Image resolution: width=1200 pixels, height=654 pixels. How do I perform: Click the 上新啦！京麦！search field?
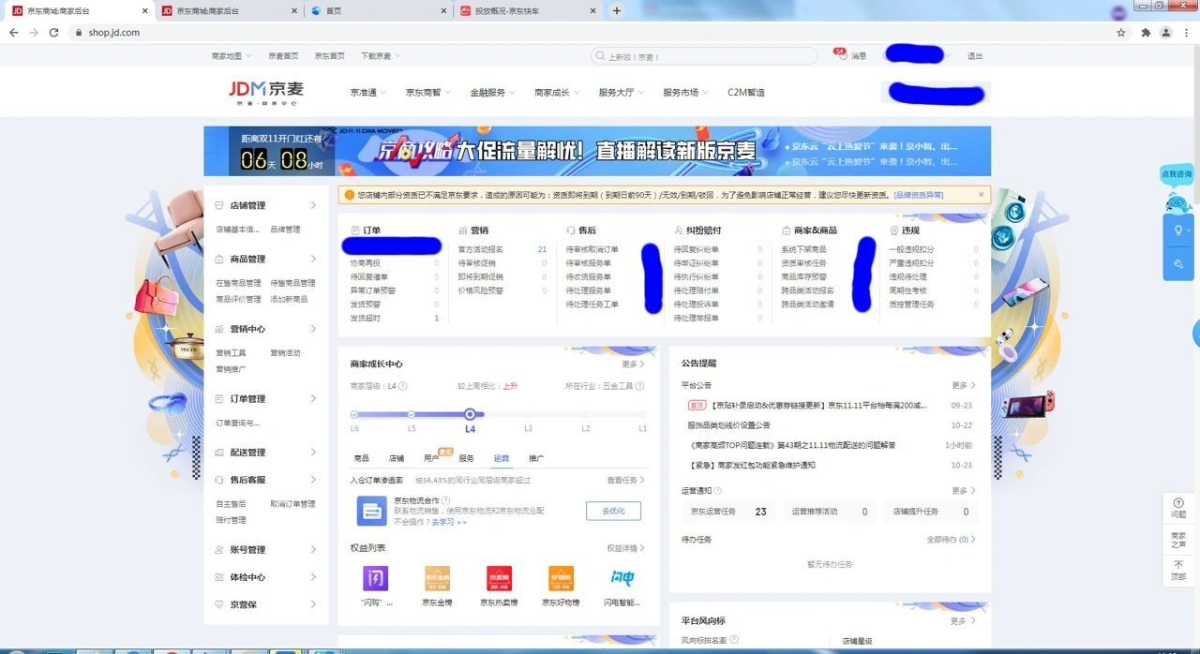704,56
